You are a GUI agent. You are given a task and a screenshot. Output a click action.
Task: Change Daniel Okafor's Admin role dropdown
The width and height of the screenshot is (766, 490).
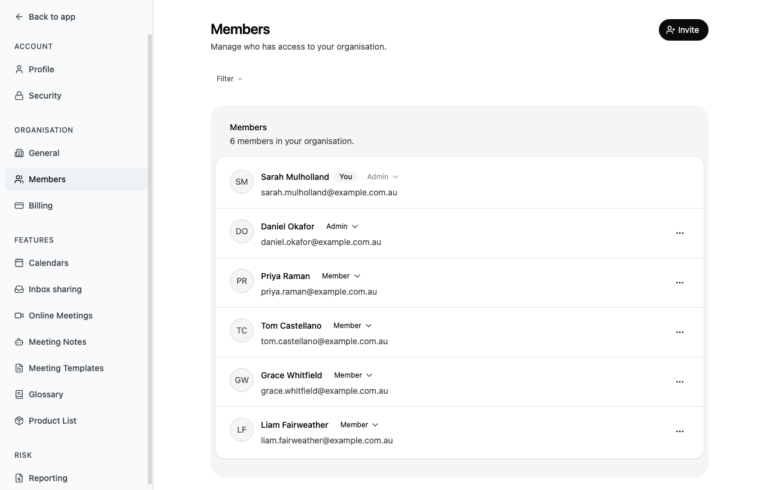342,226
